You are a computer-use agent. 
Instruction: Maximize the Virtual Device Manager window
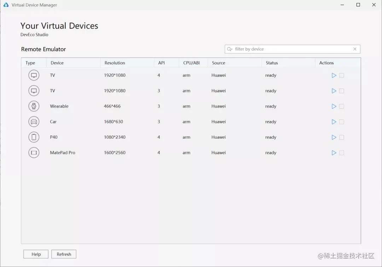point(358,5)
